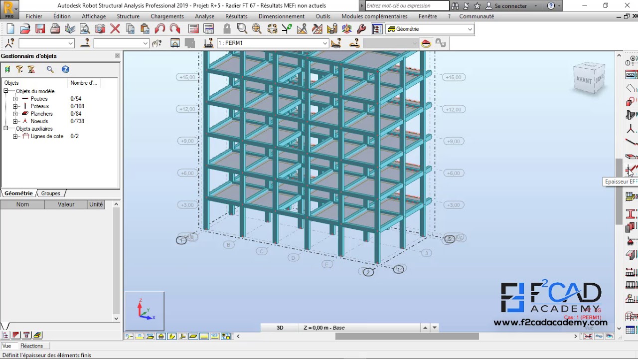Close the Gestionnaire d'objets panel
Image resolution: width=638 pixels, height=359 pixels.
117,56
